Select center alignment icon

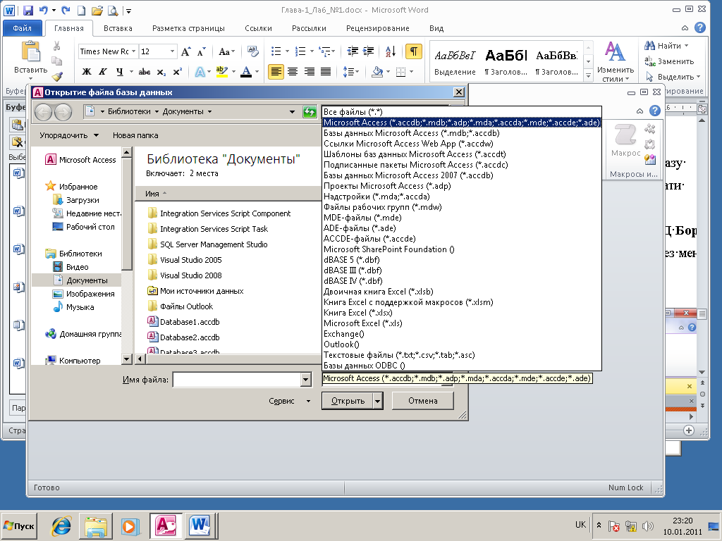(293, 72)
